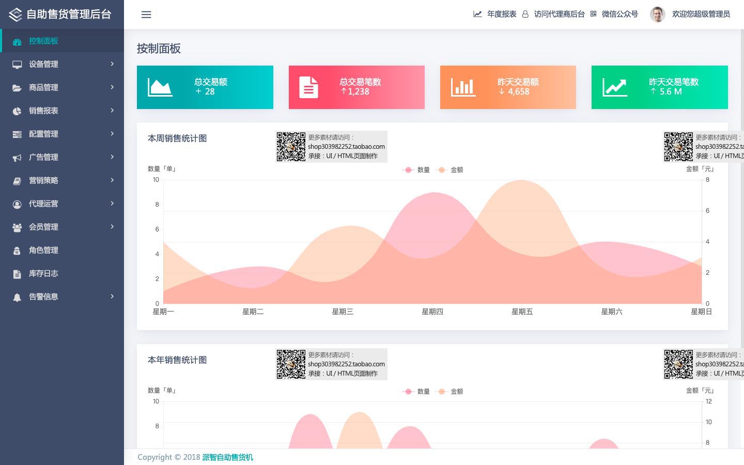
Task: Click the first QR code in 本周销售统计图
Action: click(x=291, y=147)
